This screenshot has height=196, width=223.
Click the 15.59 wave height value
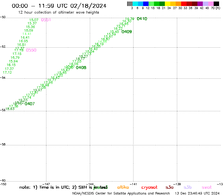point(111,34)
